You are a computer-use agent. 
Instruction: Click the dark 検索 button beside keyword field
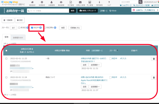click(x=73, y=11)
